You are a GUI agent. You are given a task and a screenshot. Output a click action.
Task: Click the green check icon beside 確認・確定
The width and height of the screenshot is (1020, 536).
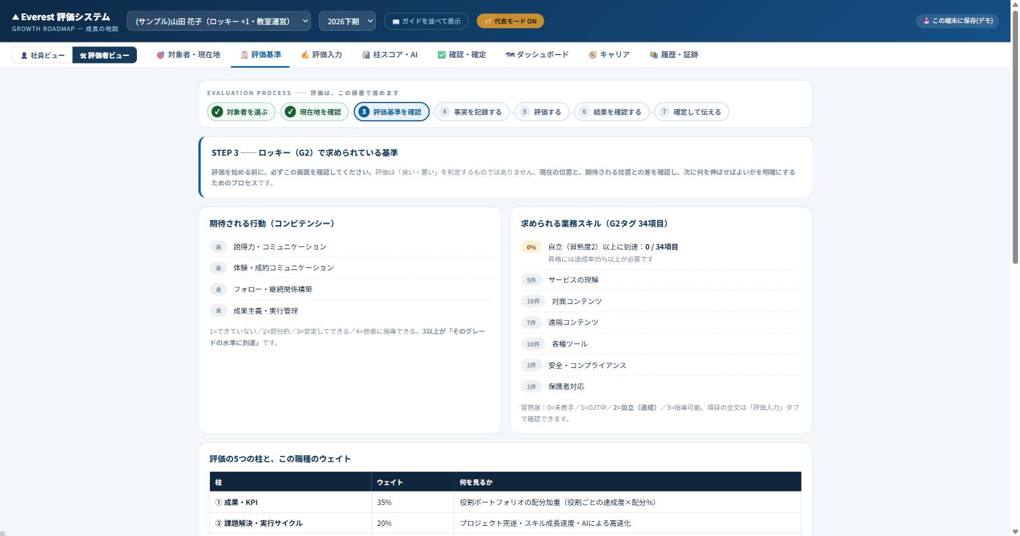coord(442,55)
